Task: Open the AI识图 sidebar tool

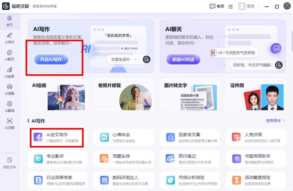Action: click(10, 124)
